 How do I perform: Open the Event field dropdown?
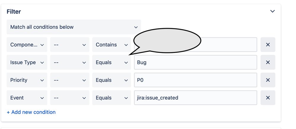click(27, 98)
